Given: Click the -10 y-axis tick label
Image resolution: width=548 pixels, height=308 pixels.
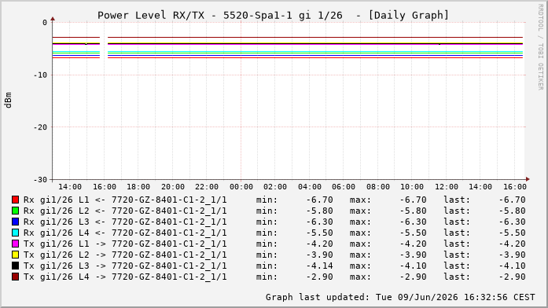Looking at the screenshot, I should tap(40, 75).
